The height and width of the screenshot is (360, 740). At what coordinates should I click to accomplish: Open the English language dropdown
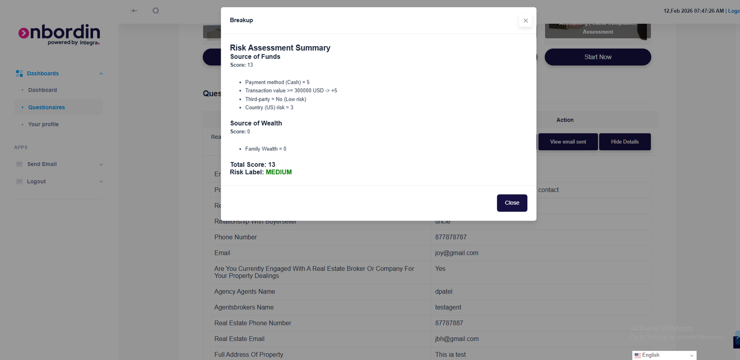point(665,355)
